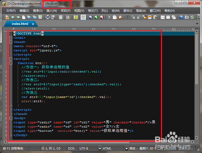Click the forward navigation arrow in toolbar

tap(18, 17)
